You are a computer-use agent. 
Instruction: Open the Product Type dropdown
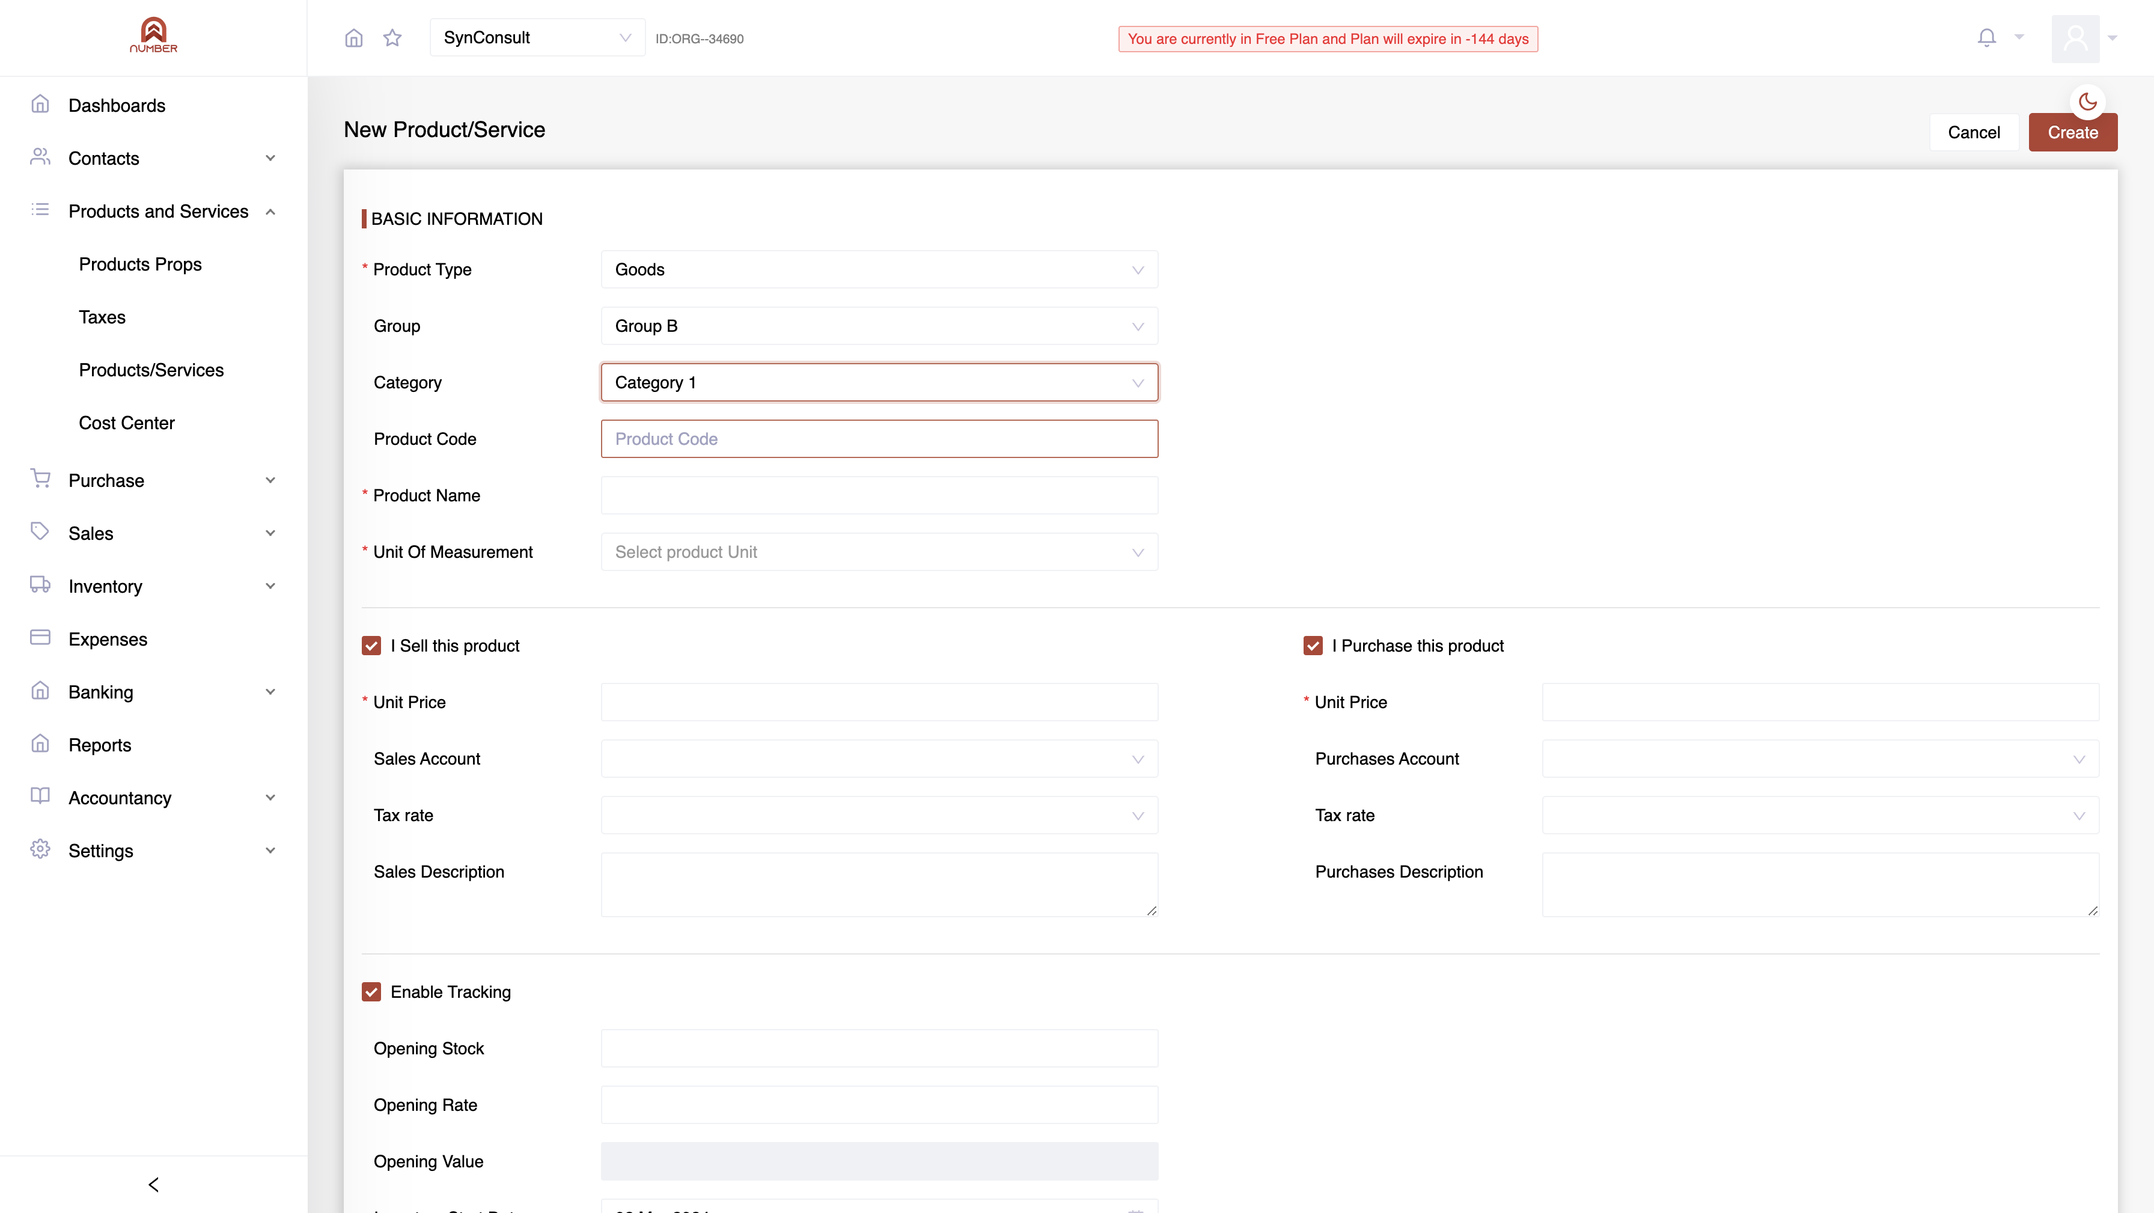(880, 269)
